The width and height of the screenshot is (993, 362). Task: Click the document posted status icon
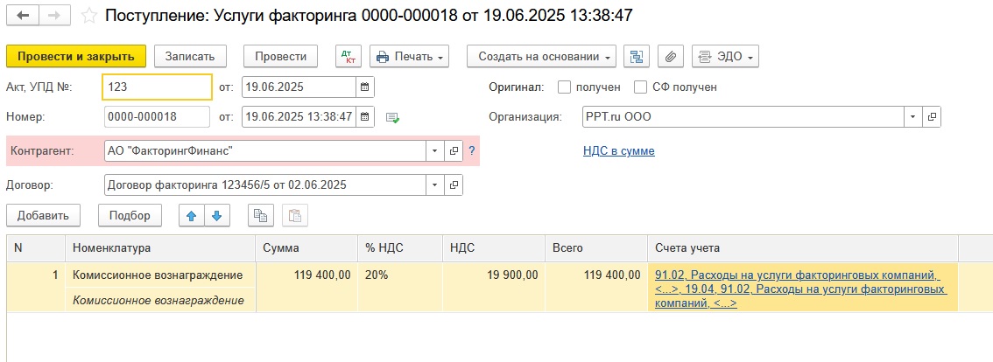click(393, 117)
